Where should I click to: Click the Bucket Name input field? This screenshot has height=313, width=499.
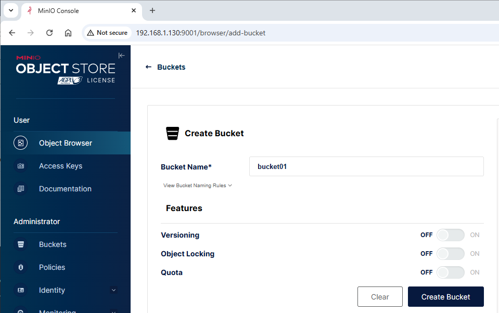point(366,167)
